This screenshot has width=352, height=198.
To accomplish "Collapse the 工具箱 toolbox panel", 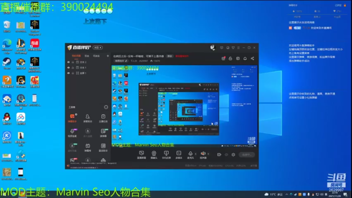I will tap(106, 107).
